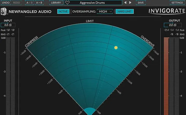Toggle the ACTIVE bypass button

point(63,12)
